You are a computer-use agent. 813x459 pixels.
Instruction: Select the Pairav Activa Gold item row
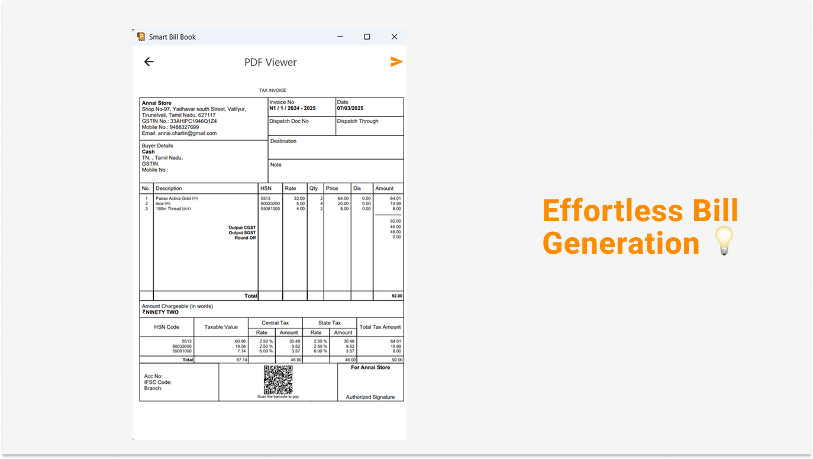pyautogui.click(x=272, y=199)
